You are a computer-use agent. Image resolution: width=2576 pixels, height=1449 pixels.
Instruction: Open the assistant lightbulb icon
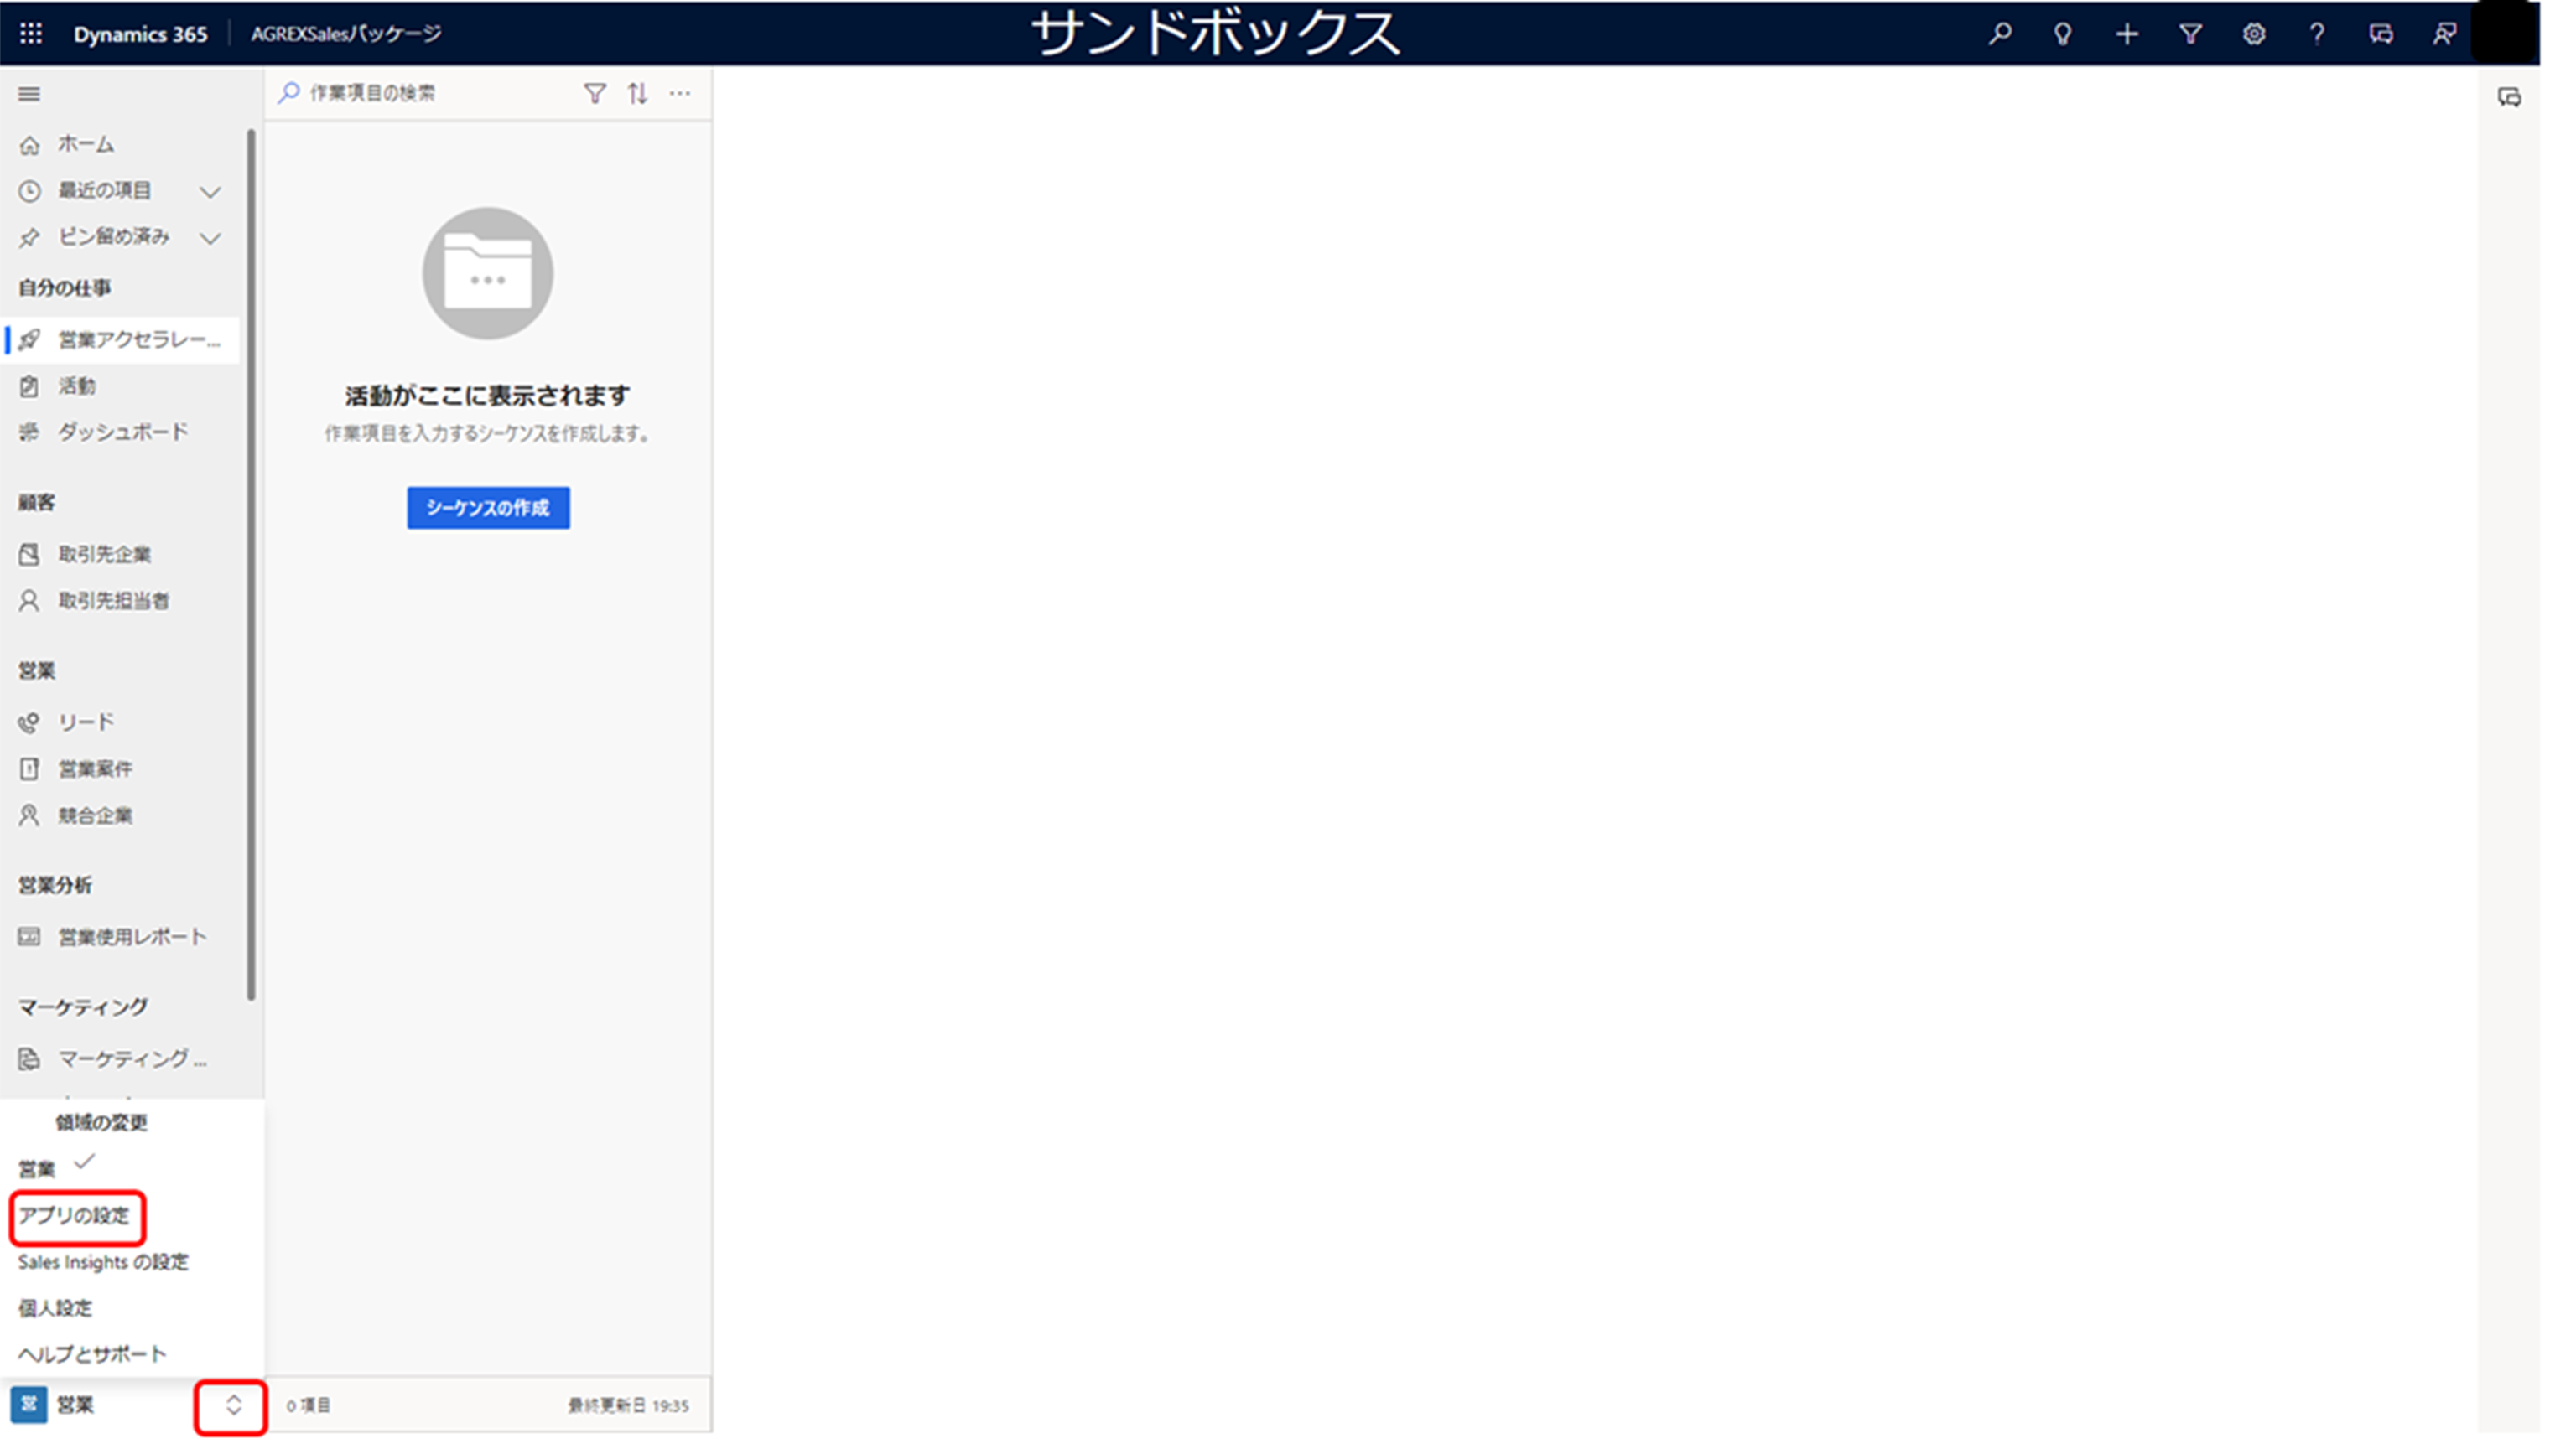2062,34
